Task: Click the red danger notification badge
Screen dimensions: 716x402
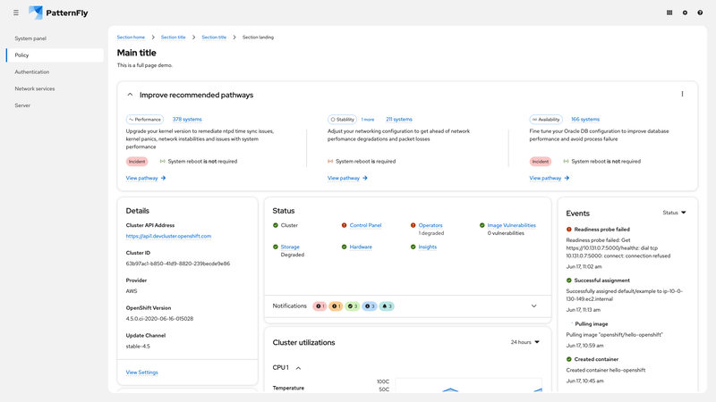Action: click(320, 306)
